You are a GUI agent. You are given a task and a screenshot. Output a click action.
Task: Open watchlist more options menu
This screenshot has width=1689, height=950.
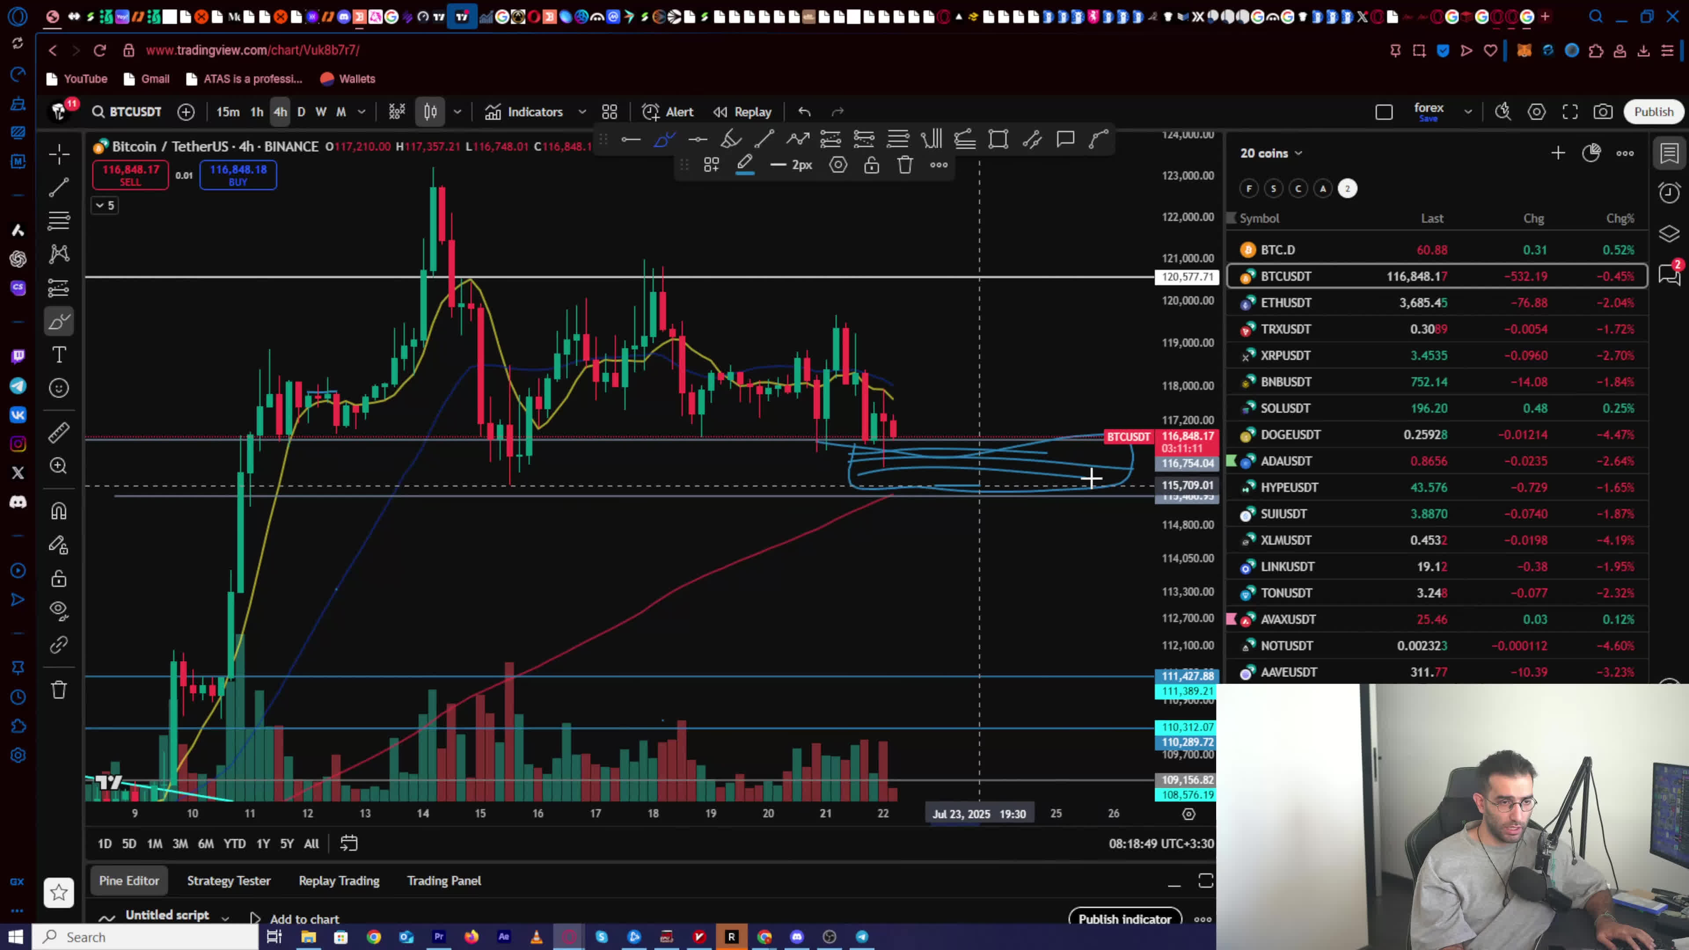(x=1625, y=153)
